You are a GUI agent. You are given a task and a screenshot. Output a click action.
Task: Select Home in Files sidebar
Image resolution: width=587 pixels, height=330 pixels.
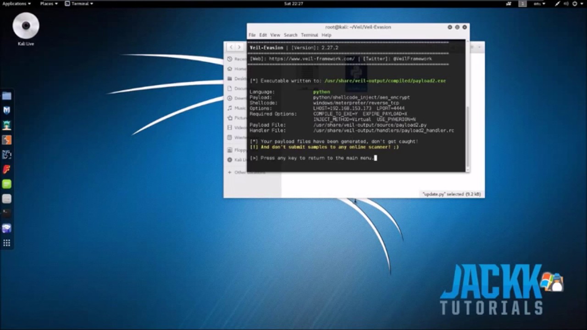237,69
